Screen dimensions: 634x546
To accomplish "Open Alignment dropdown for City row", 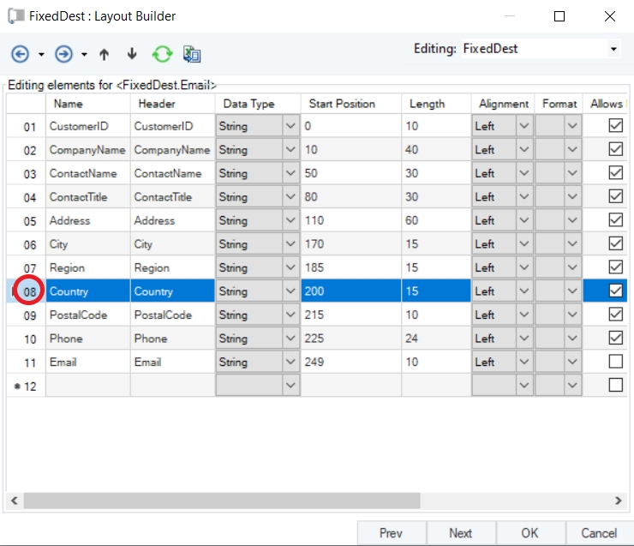I will point(523,244).
